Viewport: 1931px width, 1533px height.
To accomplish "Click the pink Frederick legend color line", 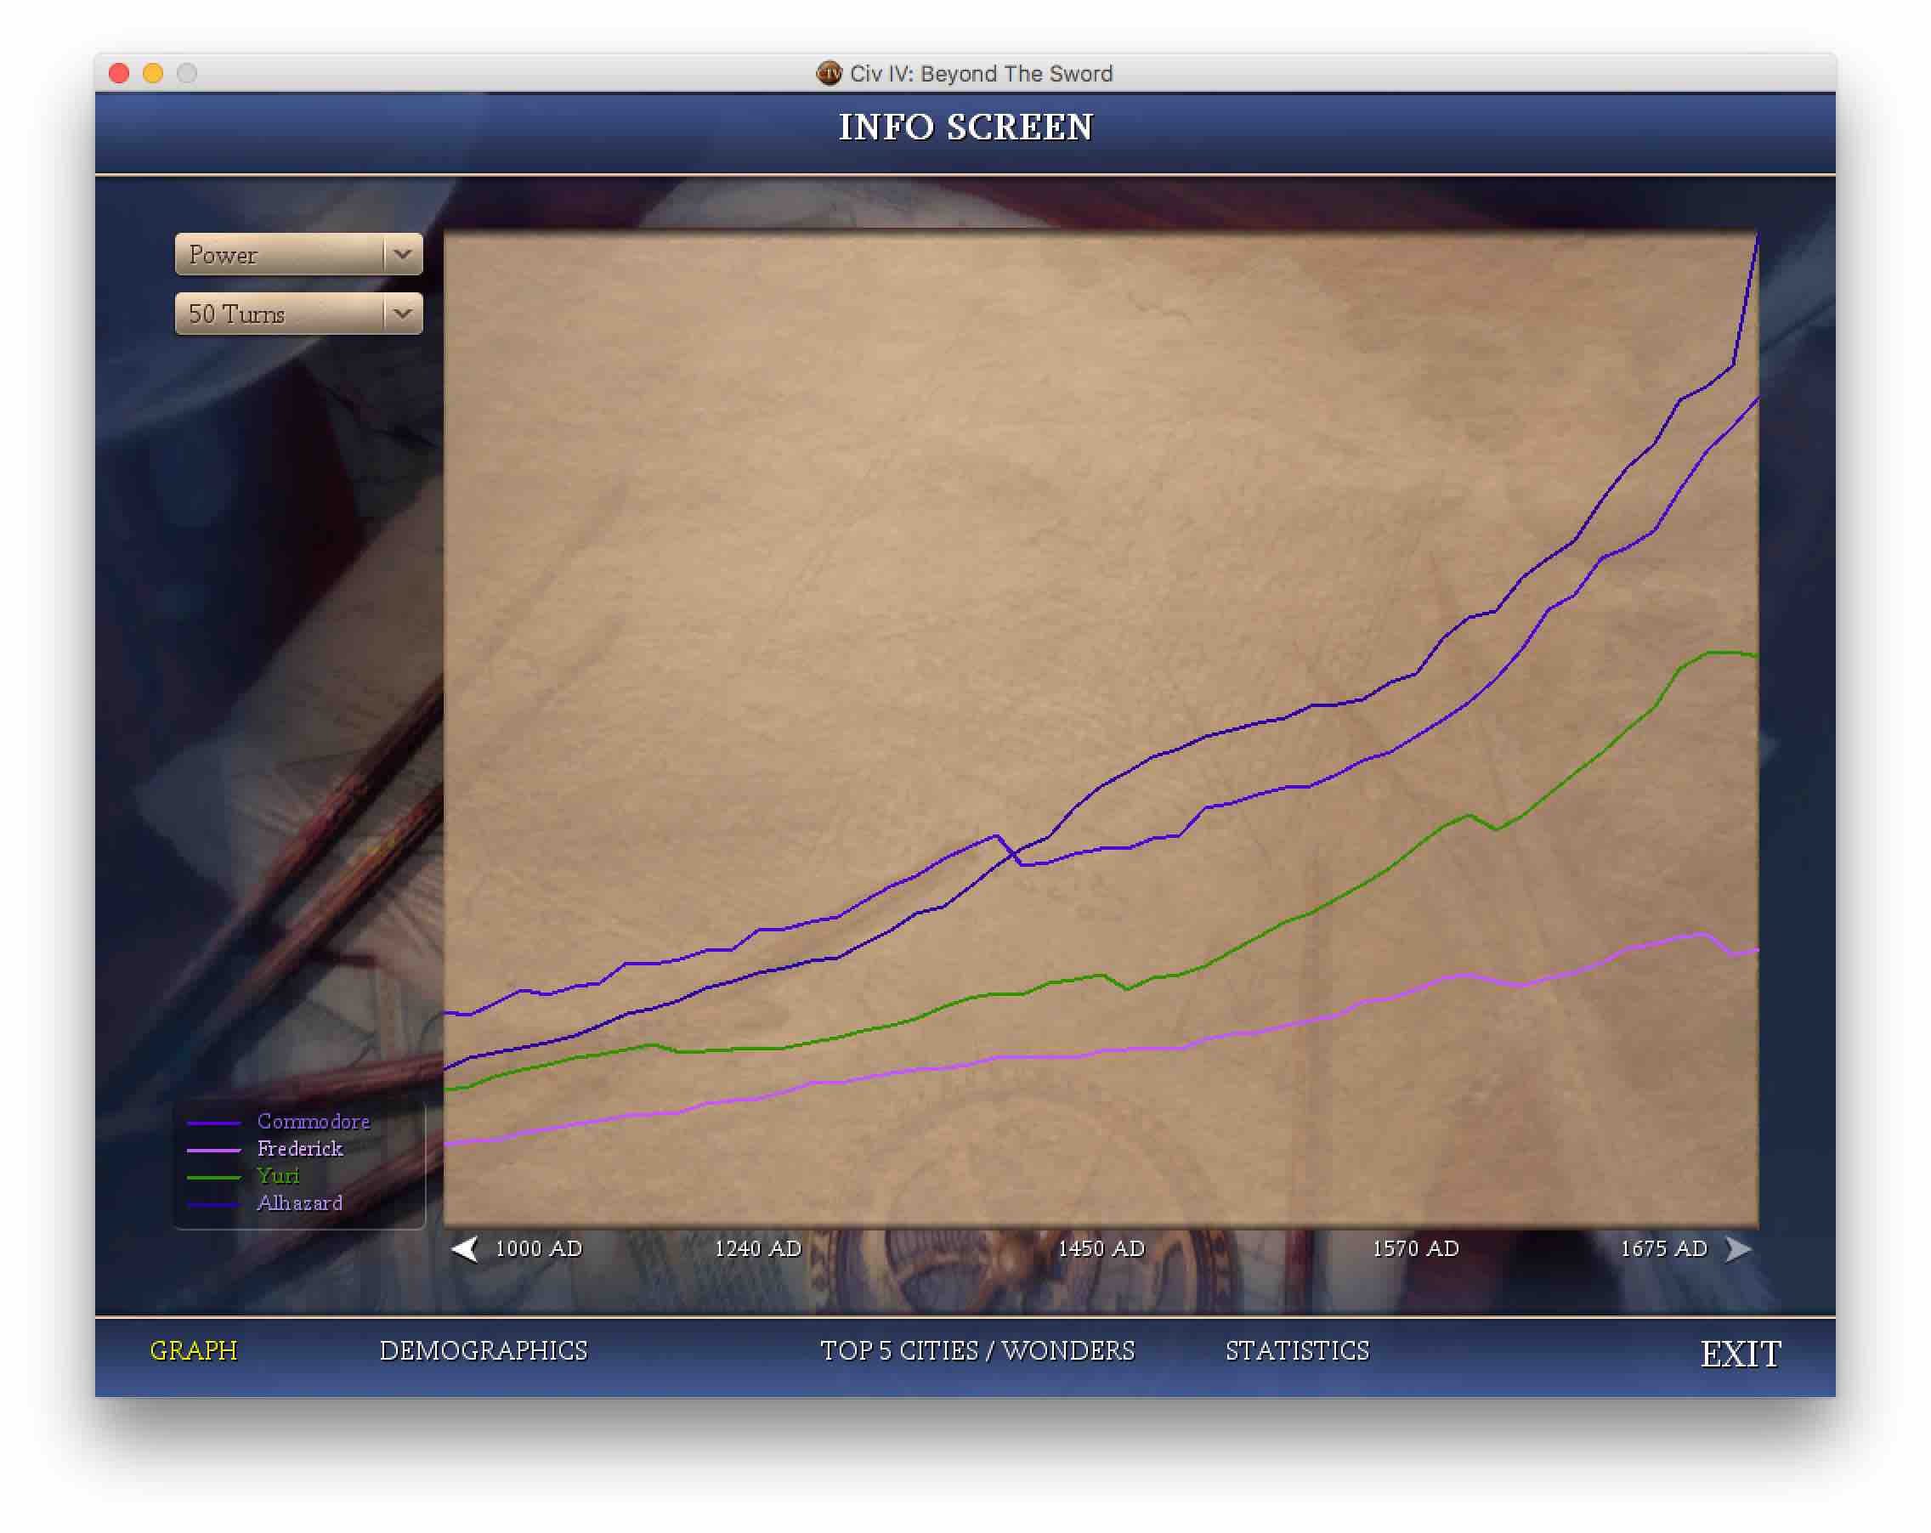I will coord(213,1150).
